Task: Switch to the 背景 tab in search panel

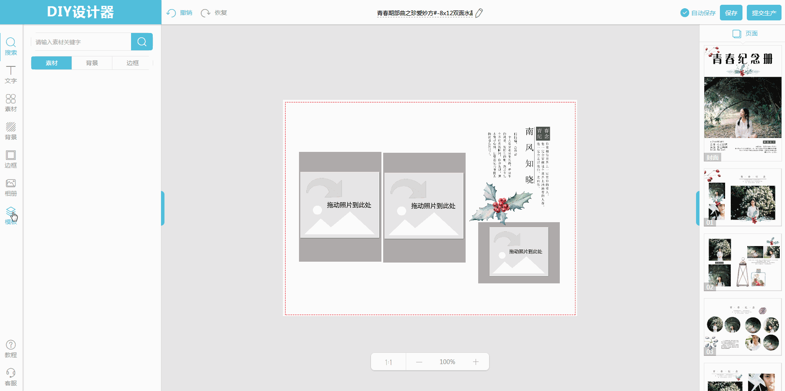Action: [92, 63]
